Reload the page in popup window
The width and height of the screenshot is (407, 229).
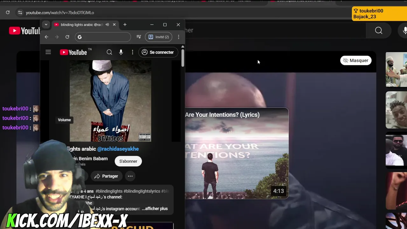click(67, 37)
